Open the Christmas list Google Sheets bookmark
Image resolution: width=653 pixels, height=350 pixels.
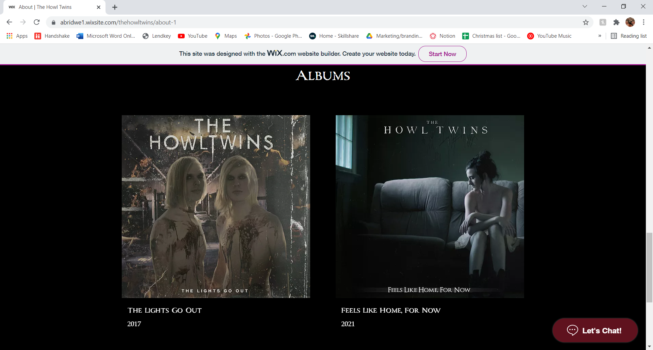pyautogui.click(x=491, y=36)
